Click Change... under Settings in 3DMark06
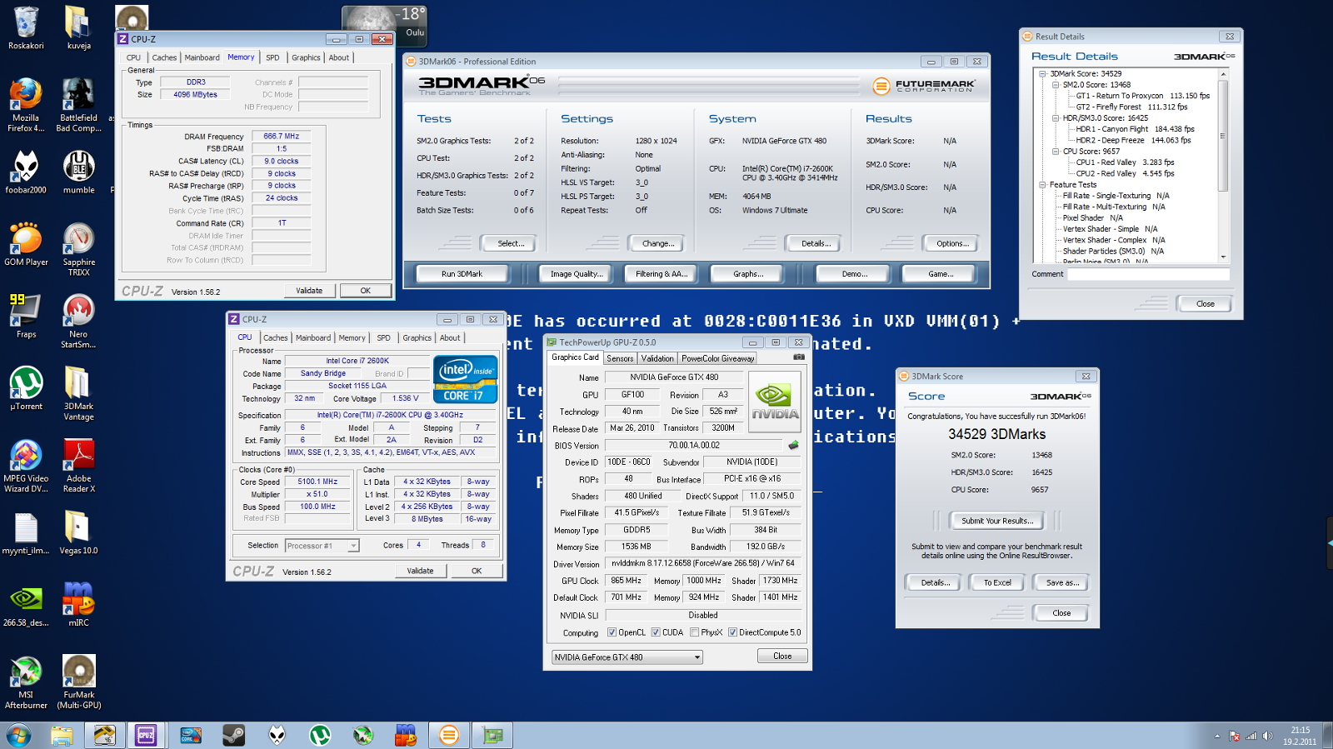This screenshot has height=749, width=1333. (x=658, y=243)
